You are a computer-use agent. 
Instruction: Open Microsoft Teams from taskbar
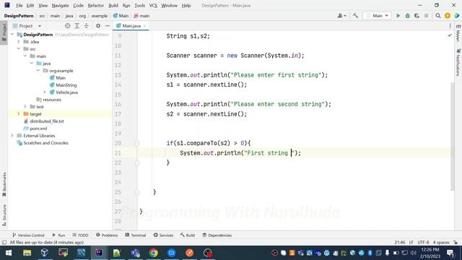point(135,253)
